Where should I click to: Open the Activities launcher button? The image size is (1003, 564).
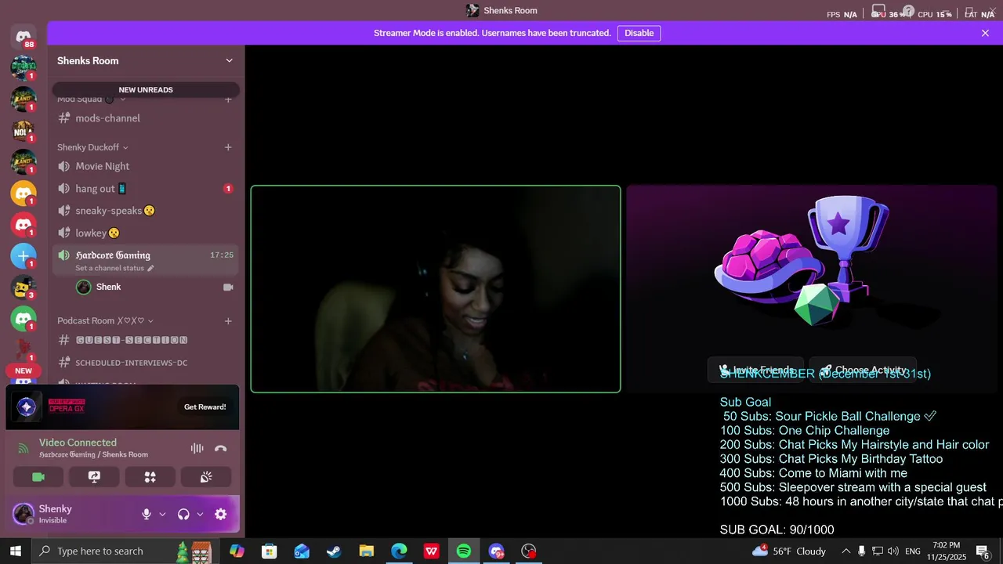coord(150,477)
